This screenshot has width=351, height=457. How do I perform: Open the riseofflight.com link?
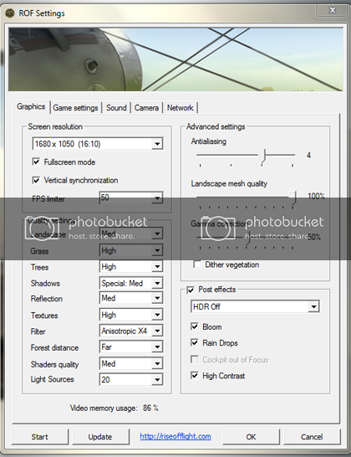pos(175,436)
